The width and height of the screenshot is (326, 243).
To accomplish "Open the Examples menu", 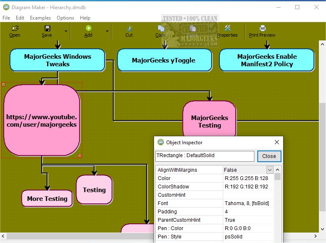I will coord(40,18).
